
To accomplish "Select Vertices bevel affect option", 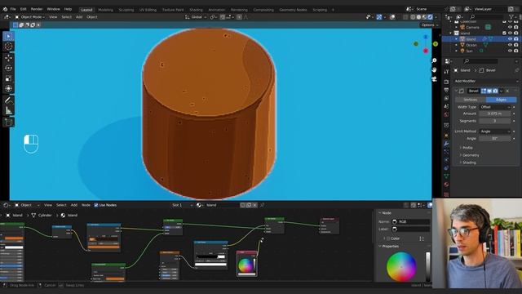I will coord(471,100).
